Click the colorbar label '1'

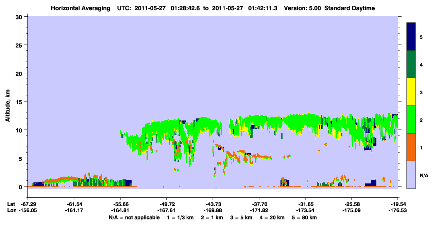tap(421, 148)
